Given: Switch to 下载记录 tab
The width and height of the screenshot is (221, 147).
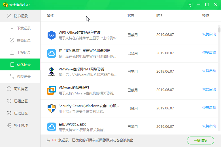Looking at the screenshot, I should [x=20, y=28].
